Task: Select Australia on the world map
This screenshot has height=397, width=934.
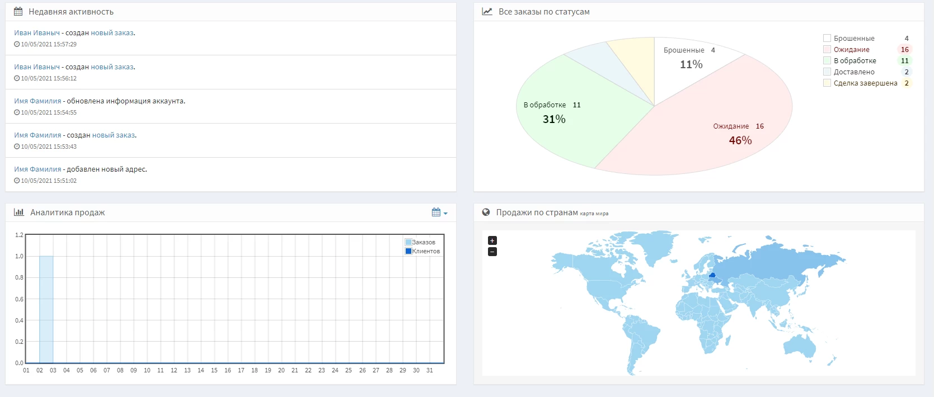Action: click(799, 345)
